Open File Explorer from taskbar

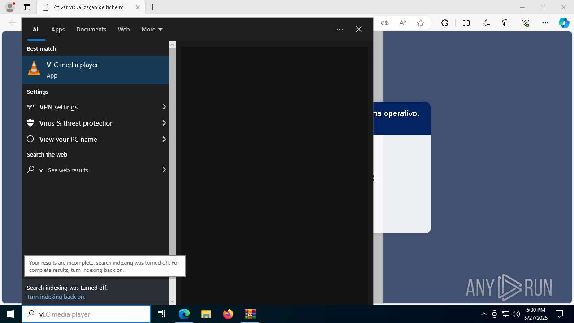(206, 314)
